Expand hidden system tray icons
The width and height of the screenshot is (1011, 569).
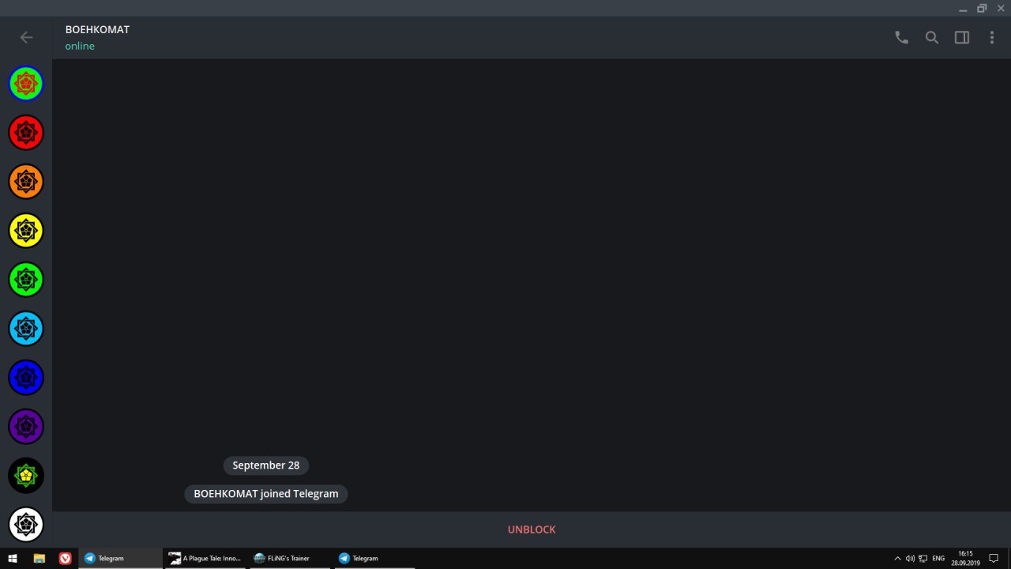pos(897,558)
